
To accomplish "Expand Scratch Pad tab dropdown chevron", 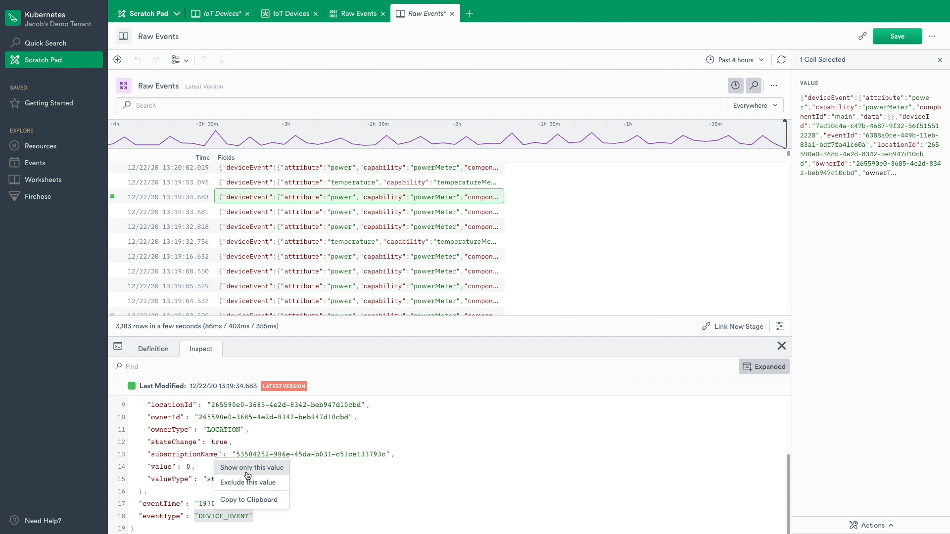I will (177, 14).
